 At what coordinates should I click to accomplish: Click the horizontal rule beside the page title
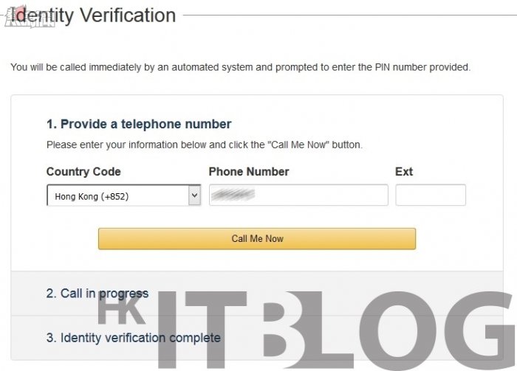(x=349, y=15)
